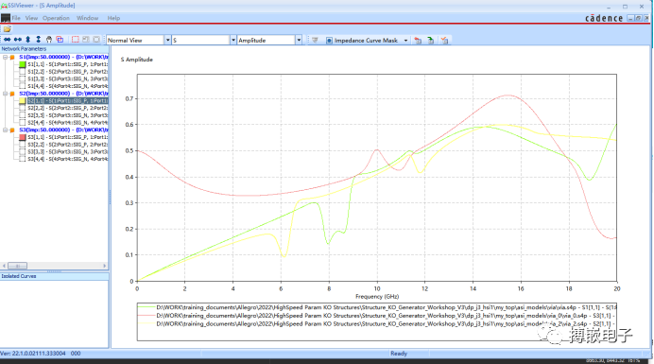Click the red-blue overlapping windows icon
654x364 pixels.
click(x=60, y=40)
